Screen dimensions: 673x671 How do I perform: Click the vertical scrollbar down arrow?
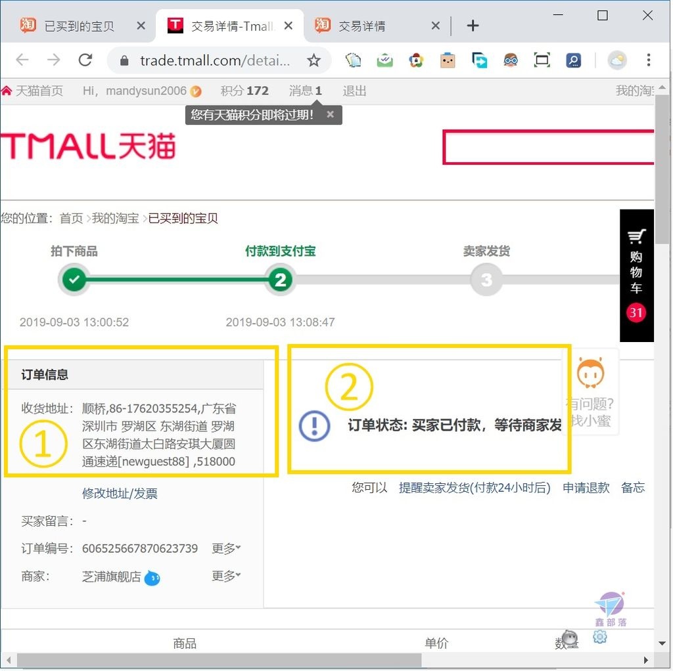click(x=662, y=643)
